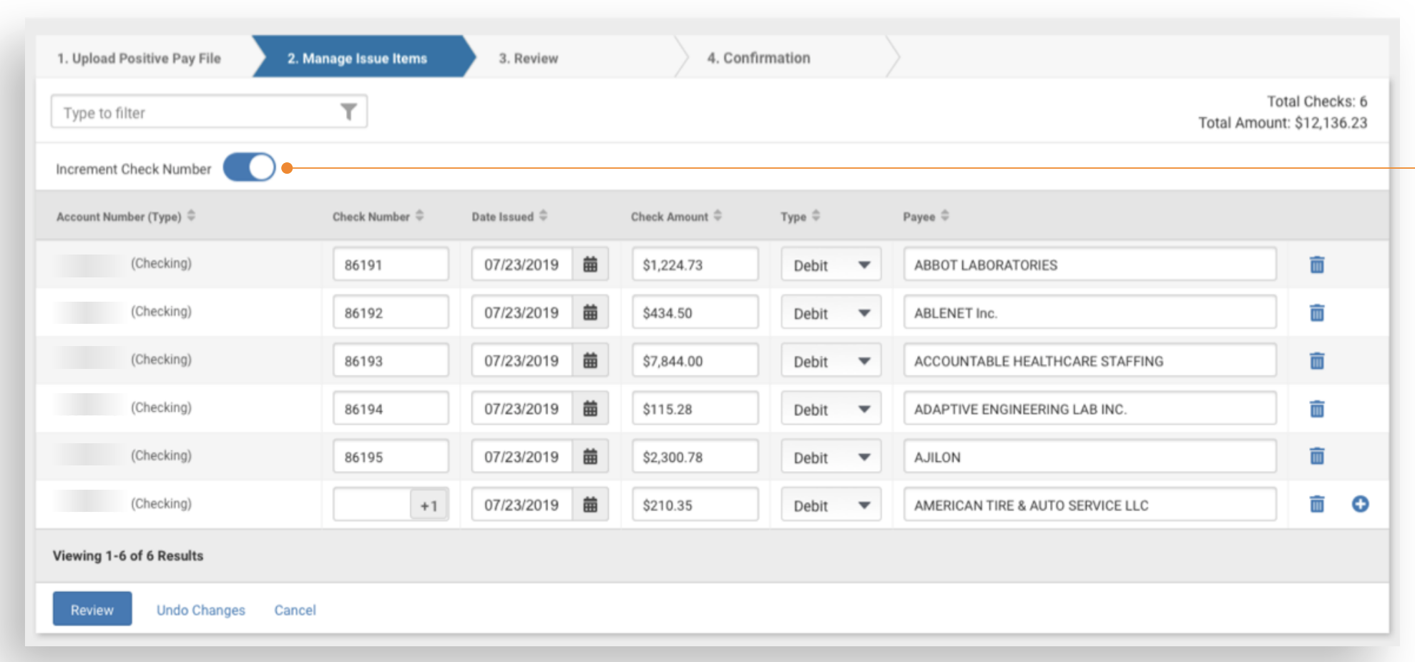Click the filter funnel icon
Screen dimensions: 1415x662
click(348, 112)
